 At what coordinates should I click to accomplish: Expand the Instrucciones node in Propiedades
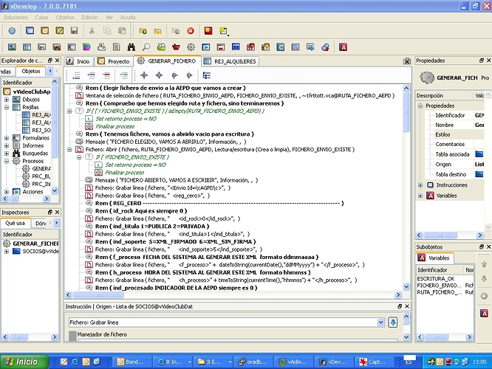point(421,185)
